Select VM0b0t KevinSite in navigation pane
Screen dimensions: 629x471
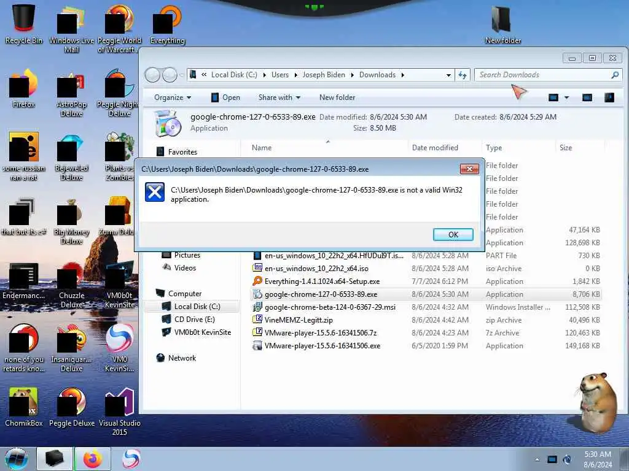[x=196, y=332]
